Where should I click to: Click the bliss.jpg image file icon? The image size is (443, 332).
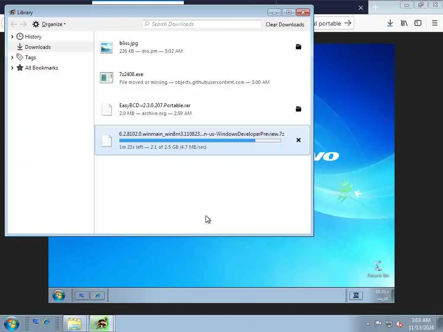[106, 47]
